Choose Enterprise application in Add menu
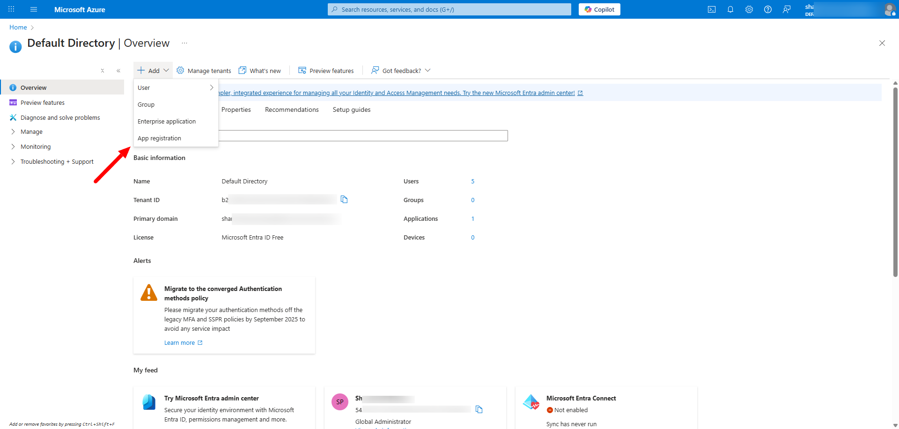The width and height of the screenshot is (899, 429). 167,122
